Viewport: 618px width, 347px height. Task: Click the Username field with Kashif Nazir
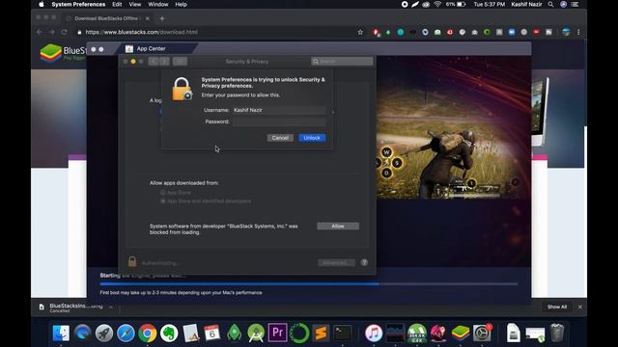pos(279,110)
